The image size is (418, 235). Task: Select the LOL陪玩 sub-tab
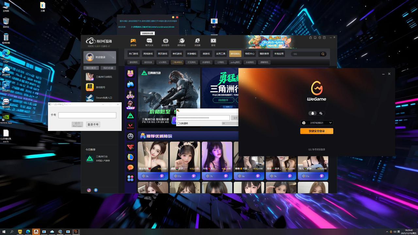[x=162, y=62]
